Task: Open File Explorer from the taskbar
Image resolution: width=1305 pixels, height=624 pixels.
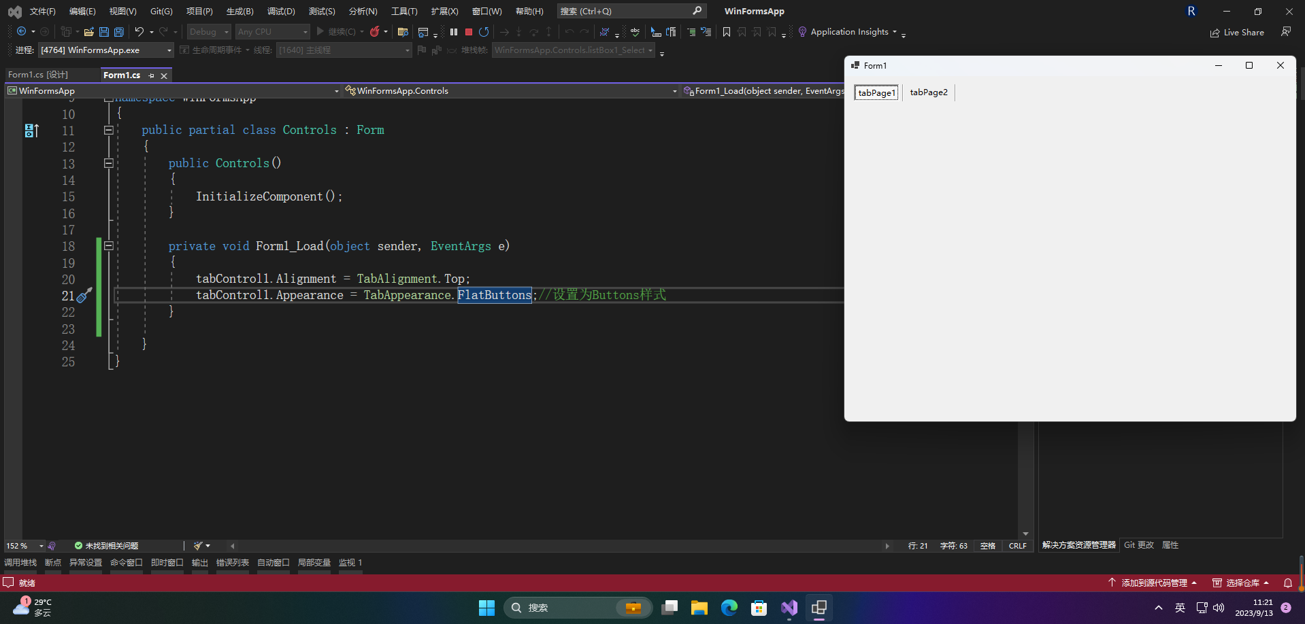Action: click(699, 608)
